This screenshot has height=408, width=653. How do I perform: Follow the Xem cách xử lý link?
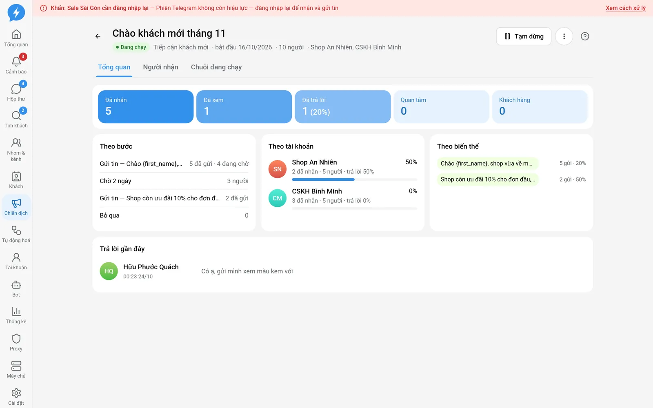(x=626, y=8)
